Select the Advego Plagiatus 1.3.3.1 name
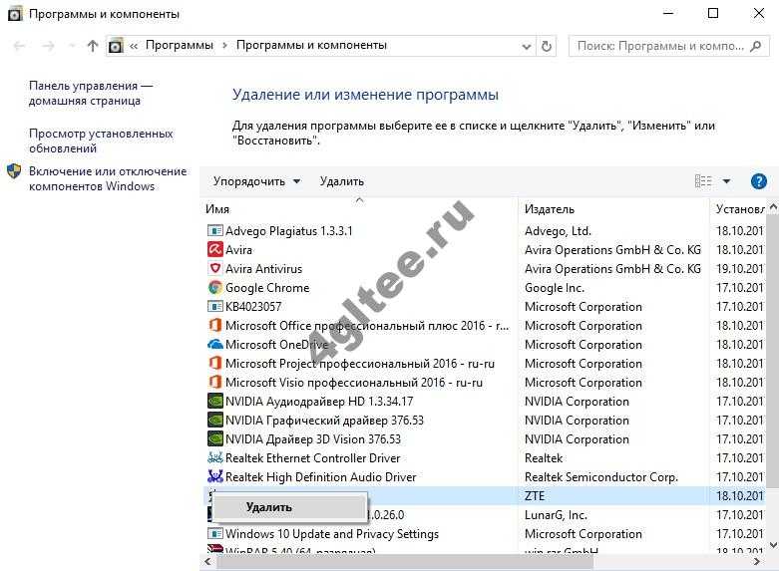This screenshot has width=779, height=571. 289,231
